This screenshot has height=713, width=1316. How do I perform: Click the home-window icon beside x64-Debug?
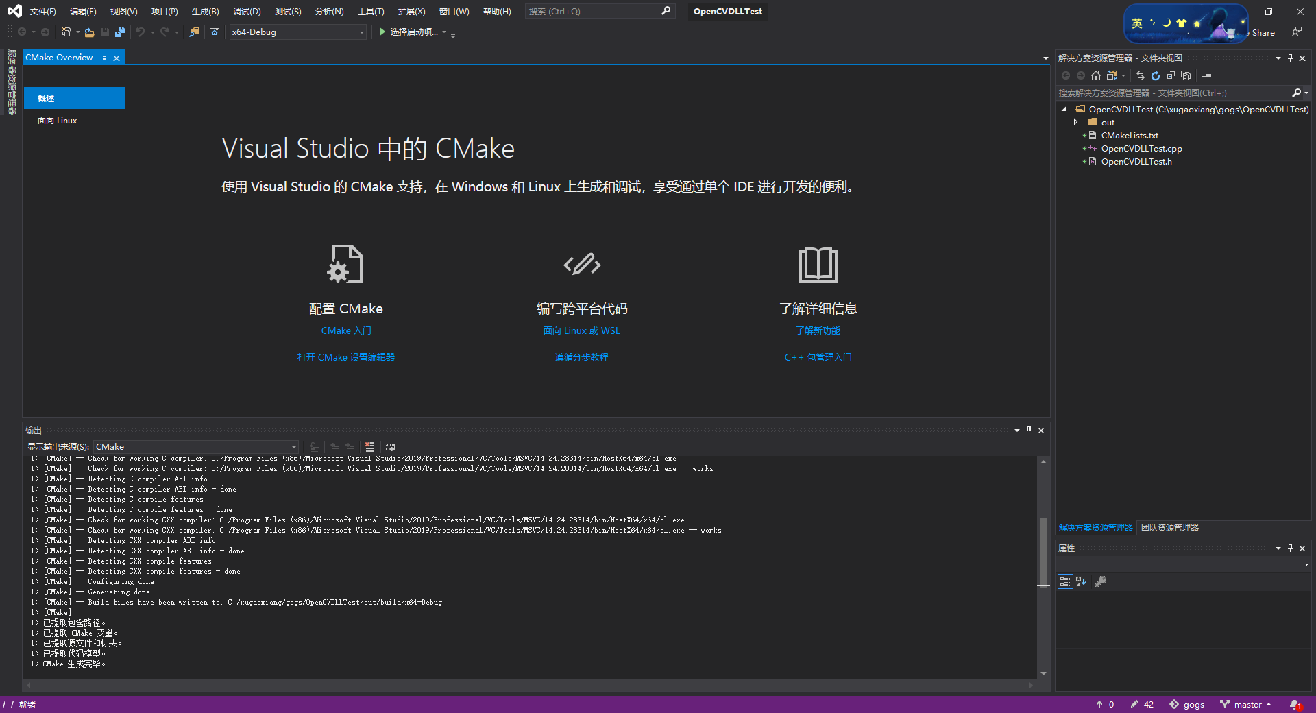[215, 32]
